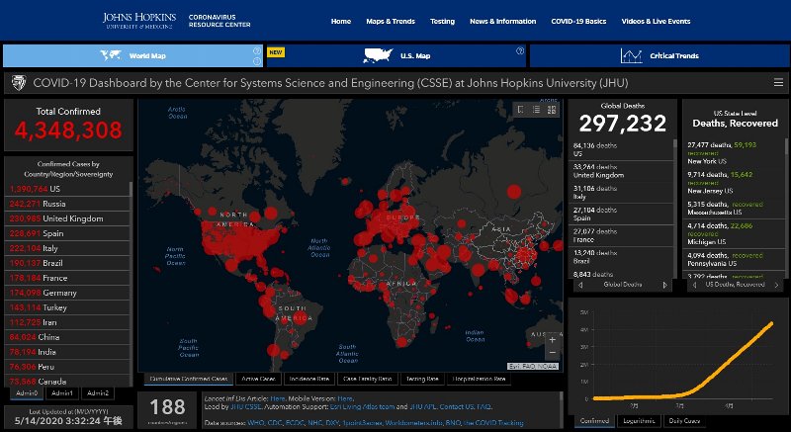This screenshot has width=791, height=432.
Task: Open the FAQ link
Action: point(483,407)
